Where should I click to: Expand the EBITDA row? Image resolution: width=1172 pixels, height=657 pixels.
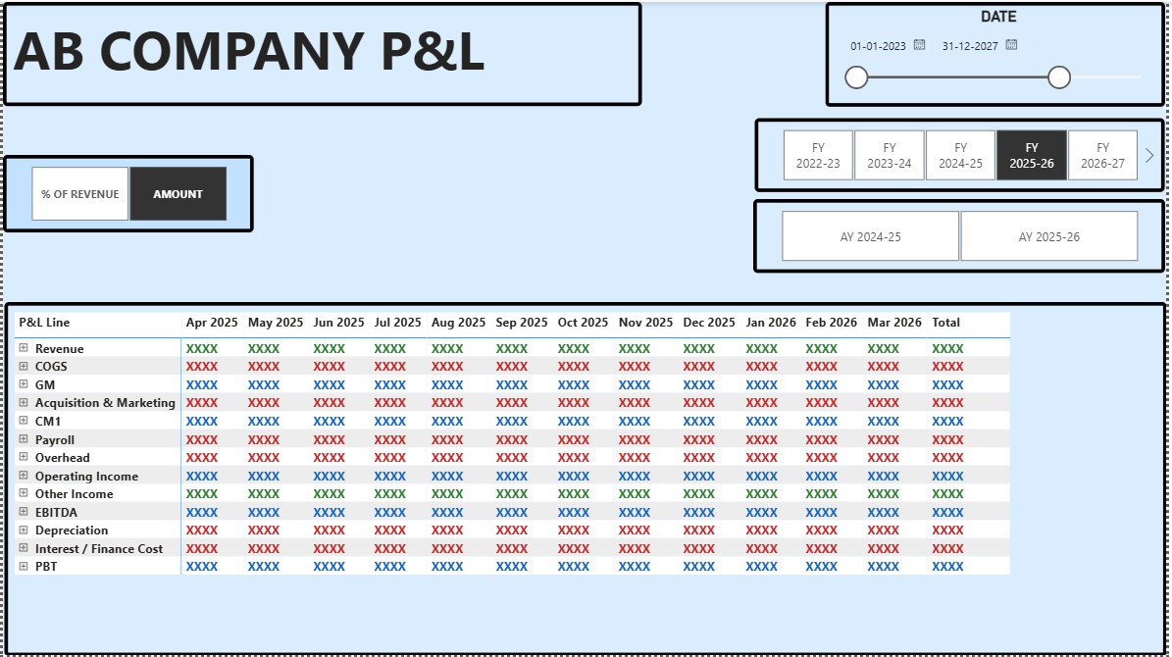coord(24,512)
